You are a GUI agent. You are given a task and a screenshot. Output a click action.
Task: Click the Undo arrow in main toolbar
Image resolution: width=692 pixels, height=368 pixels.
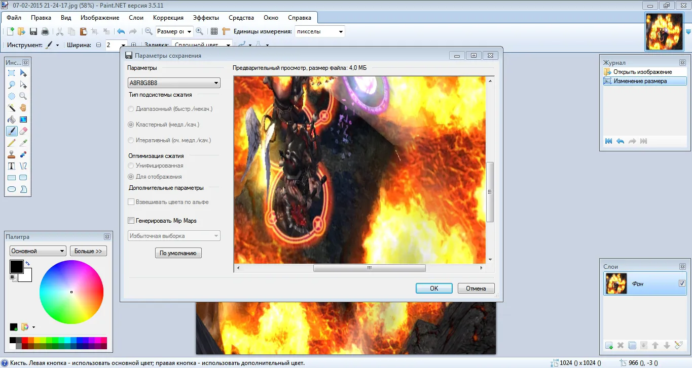click(121, 31)
